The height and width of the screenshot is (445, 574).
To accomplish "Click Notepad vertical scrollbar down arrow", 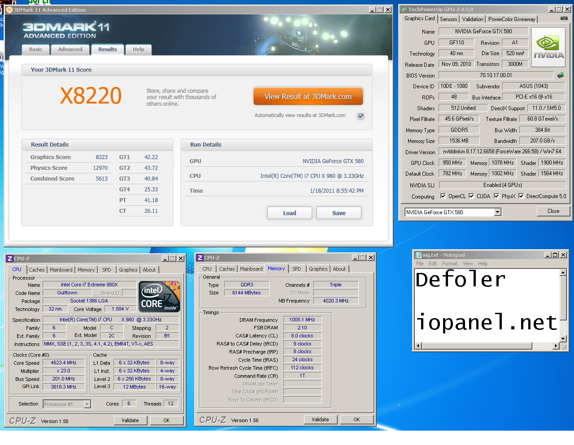I will pos(563,339).
